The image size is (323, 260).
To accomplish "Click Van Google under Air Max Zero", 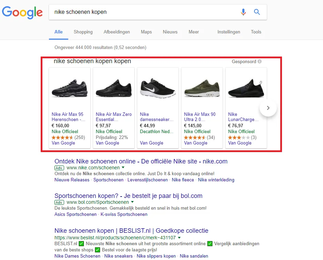I will [x=107, y=143].
